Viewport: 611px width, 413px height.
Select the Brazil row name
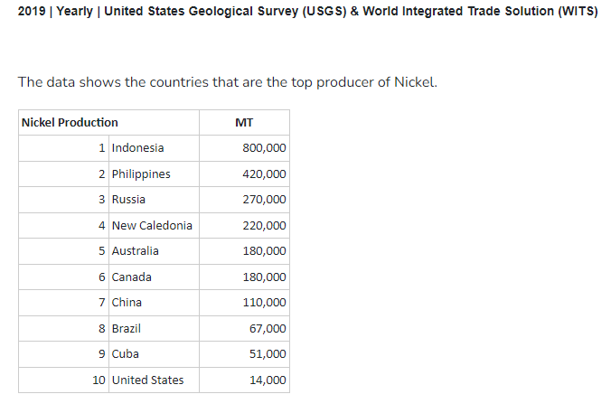tap(127, 328)
